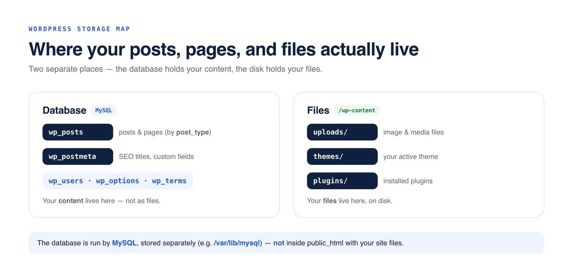Image resolution: width=573 pixels, height=258 pixels.
Task: Click 'SEO titles, custom fields' description
Action: tap(156, 157)
